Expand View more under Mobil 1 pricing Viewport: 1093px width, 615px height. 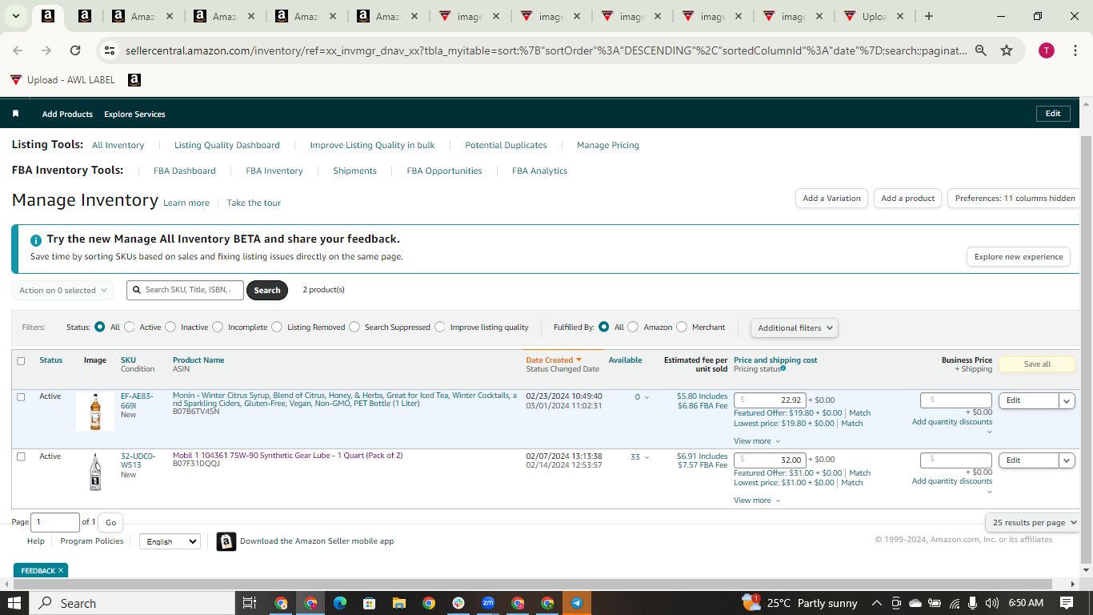click(756, 500)
